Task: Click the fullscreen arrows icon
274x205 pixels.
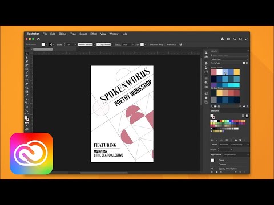Action: tap(247, 39)
